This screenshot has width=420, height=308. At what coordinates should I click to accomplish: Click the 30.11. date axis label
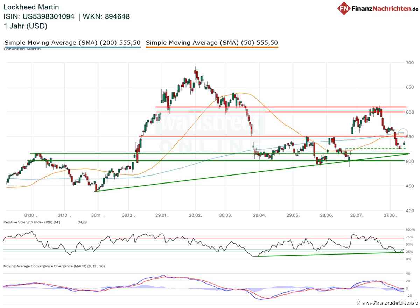point(97,216)
